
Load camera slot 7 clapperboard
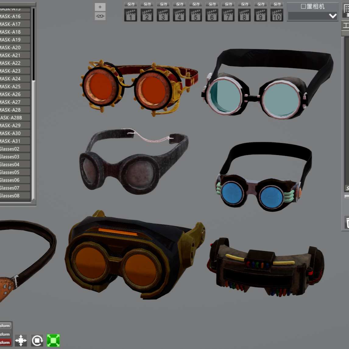click(x=228, y=15)
